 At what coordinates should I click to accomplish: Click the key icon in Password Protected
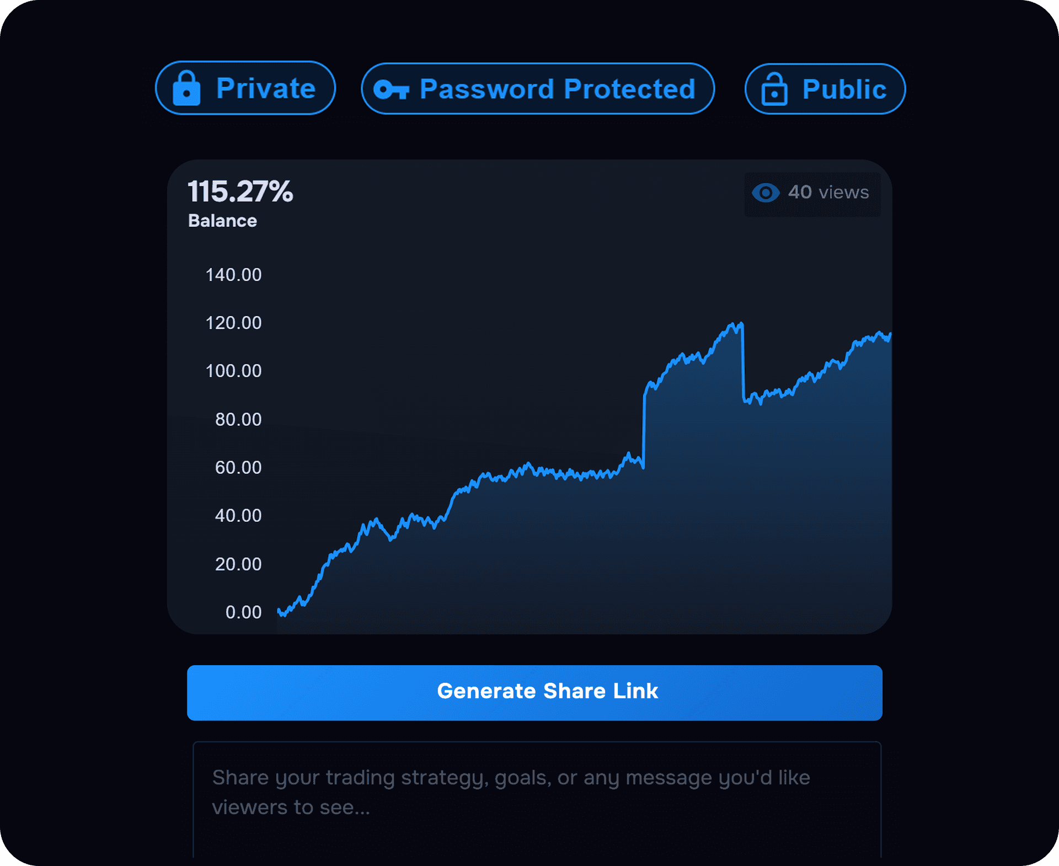pyautogui.click(x=391, y=89)
